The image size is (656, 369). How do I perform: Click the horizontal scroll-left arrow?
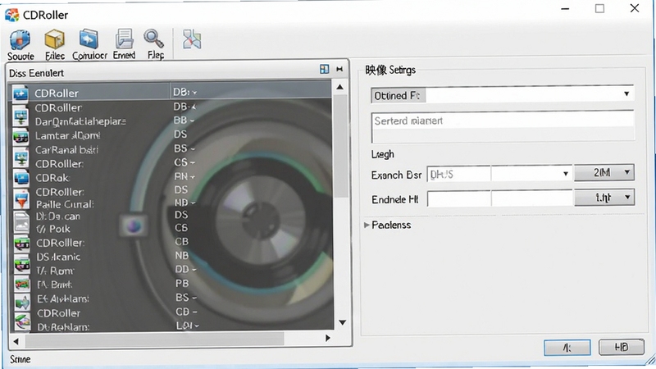point(16,341)
